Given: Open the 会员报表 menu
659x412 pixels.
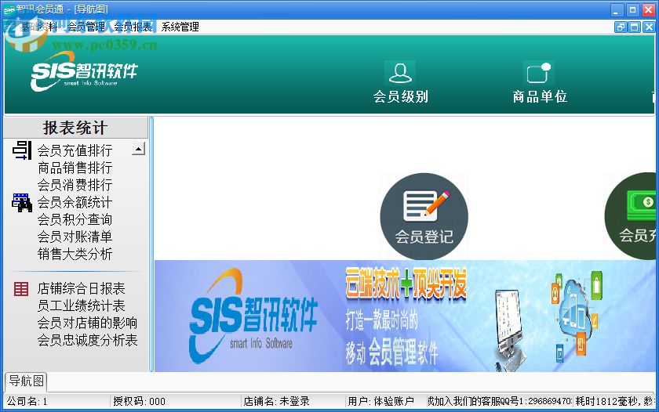Looking at the screenshot, I should pyautogui.click(x=133, y=27).
